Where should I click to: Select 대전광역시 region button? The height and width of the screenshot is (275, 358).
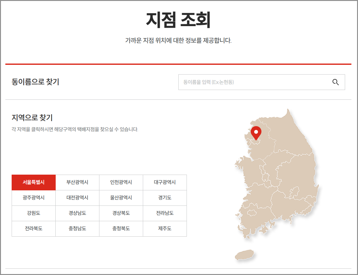click(x=77, y=198)
